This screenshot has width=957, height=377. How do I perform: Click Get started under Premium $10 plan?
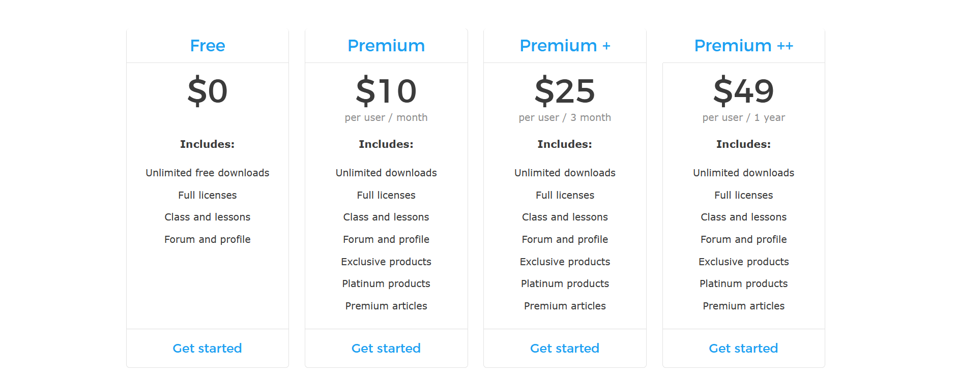click(x=386, y=348)
